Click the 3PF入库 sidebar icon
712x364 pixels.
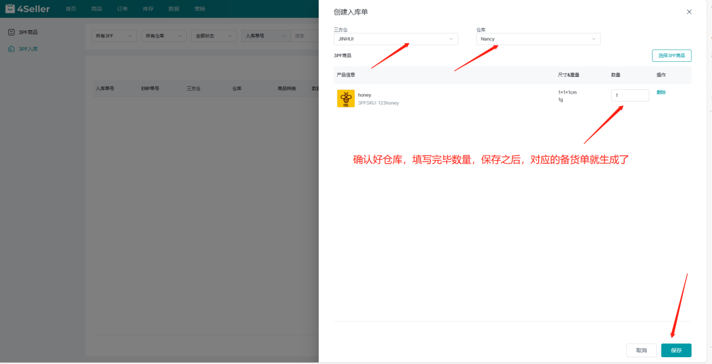[11, 49]
